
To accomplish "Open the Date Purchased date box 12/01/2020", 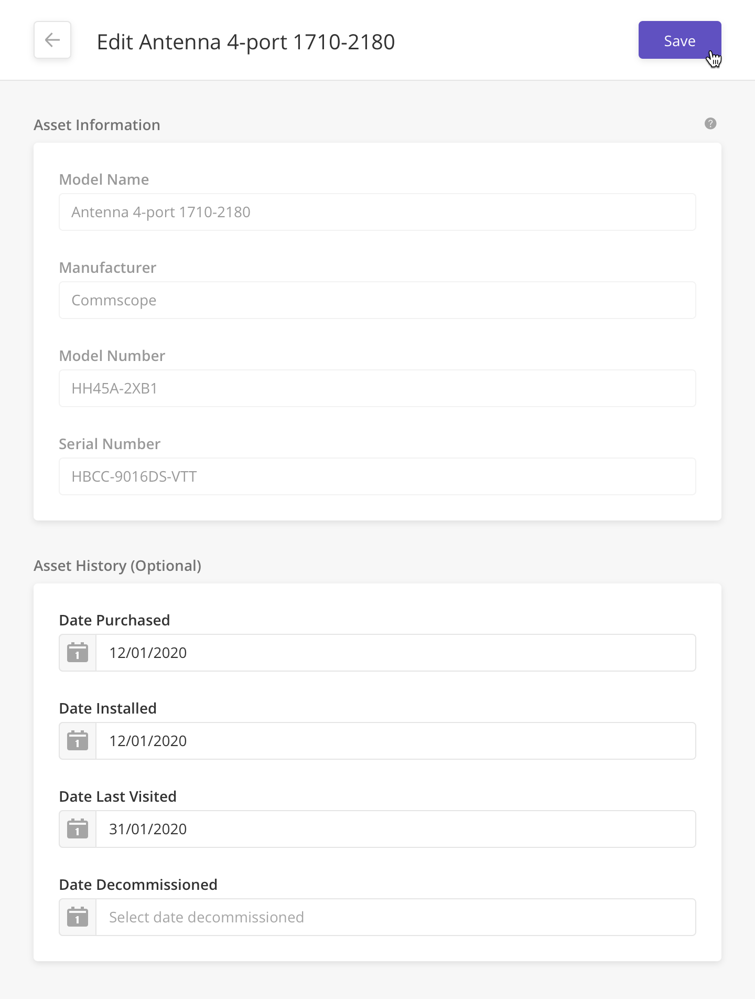I will 396,653.
